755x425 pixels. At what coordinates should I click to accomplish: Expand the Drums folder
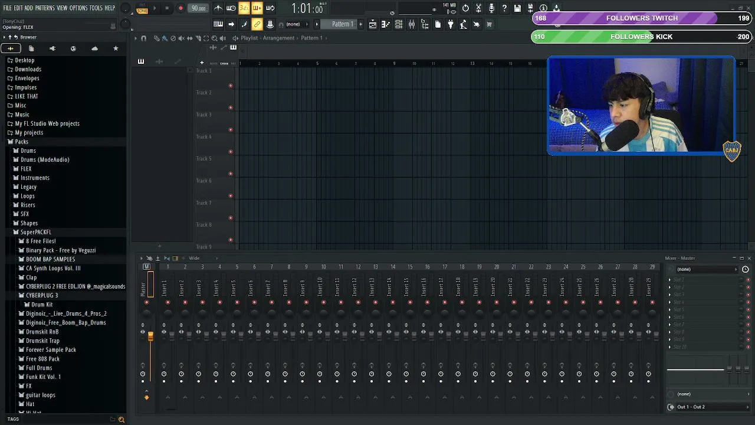pos(28,151)
